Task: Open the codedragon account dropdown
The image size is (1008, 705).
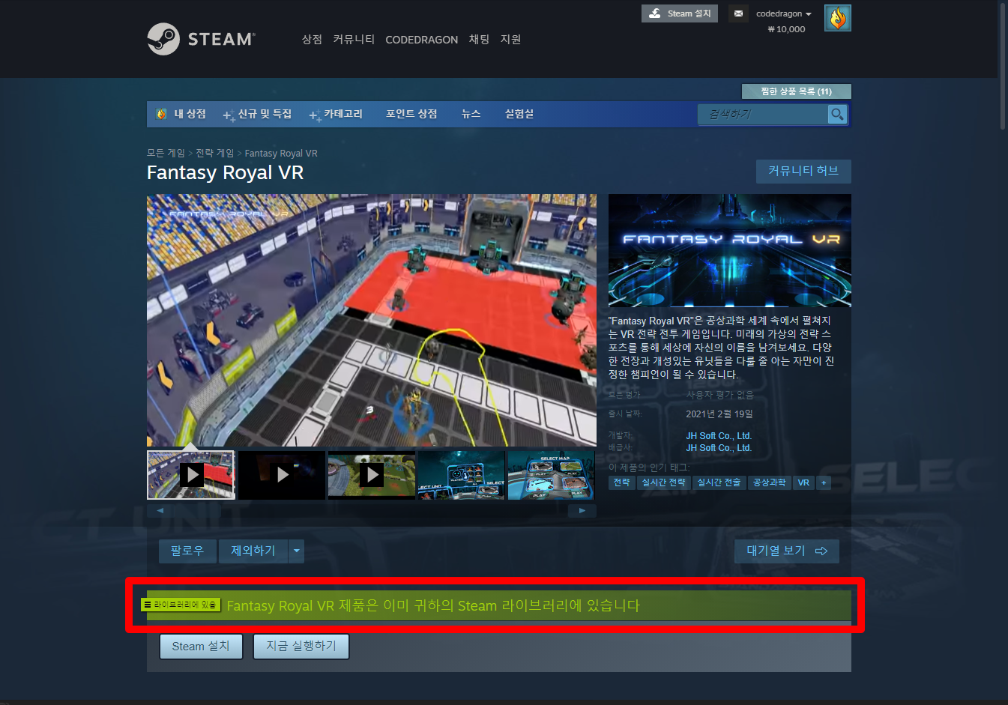Action: click(783, 13)
